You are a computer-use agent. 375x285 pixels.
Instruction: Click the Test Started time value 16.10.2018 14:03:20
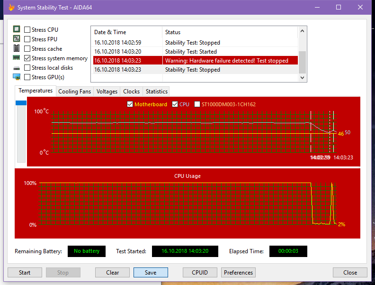tap(185, 251)
